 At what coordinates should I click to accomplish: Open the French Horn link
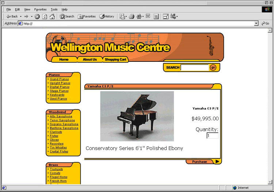58,181
